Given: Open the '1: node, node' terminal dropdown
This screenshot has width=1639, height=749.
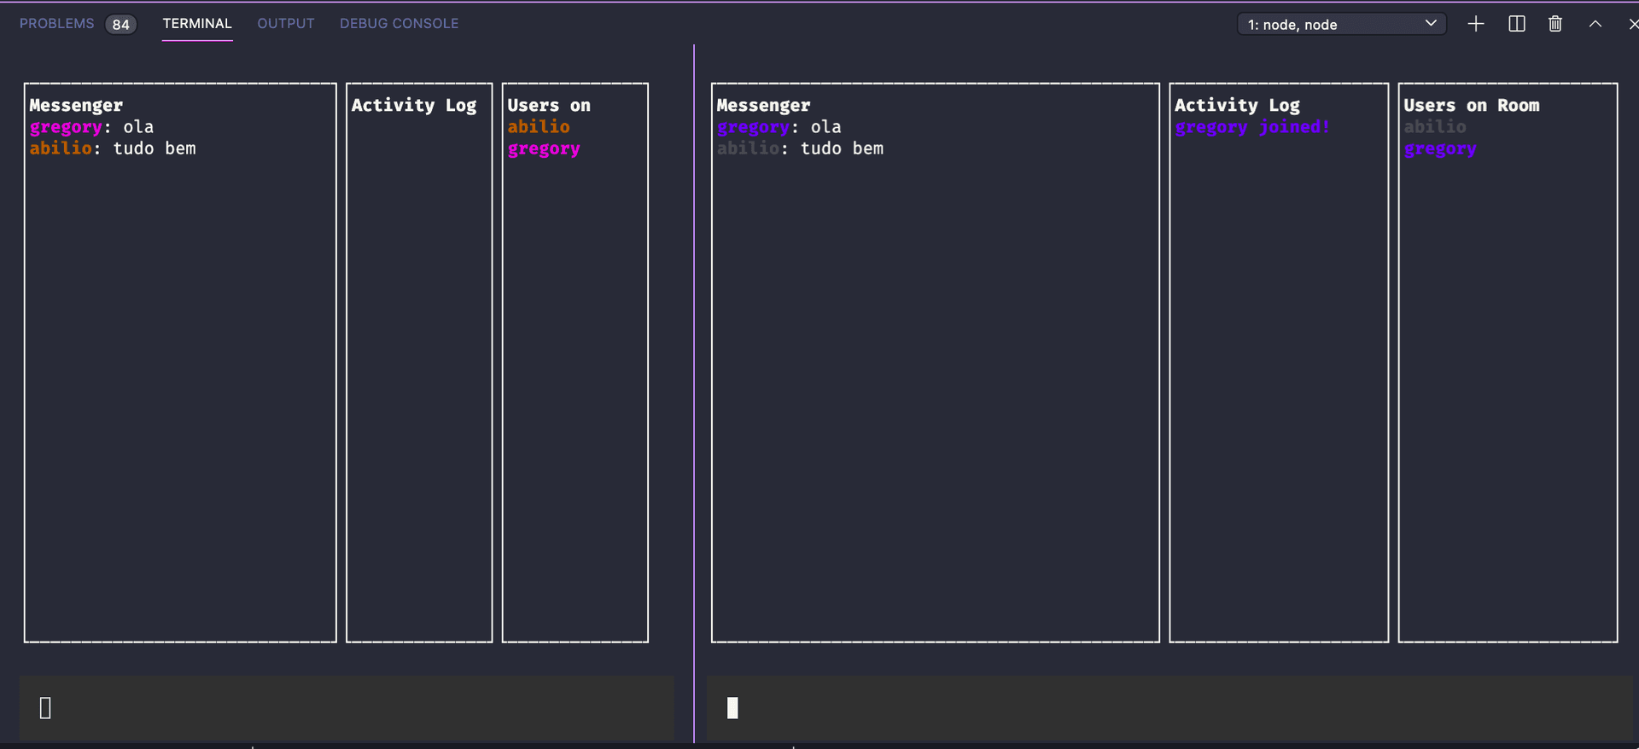Looking at the screenshot, I should click(1341, 24).
